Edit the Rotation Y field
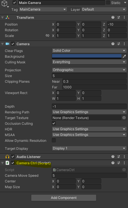The height and width of the screenshot is (208, 128). [91, 30]
